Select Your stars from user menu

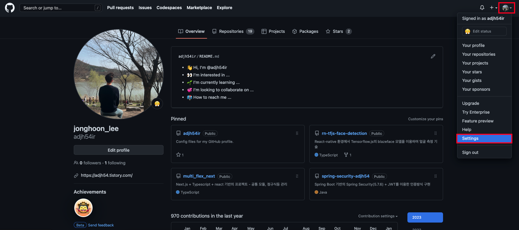coord(484,72)
